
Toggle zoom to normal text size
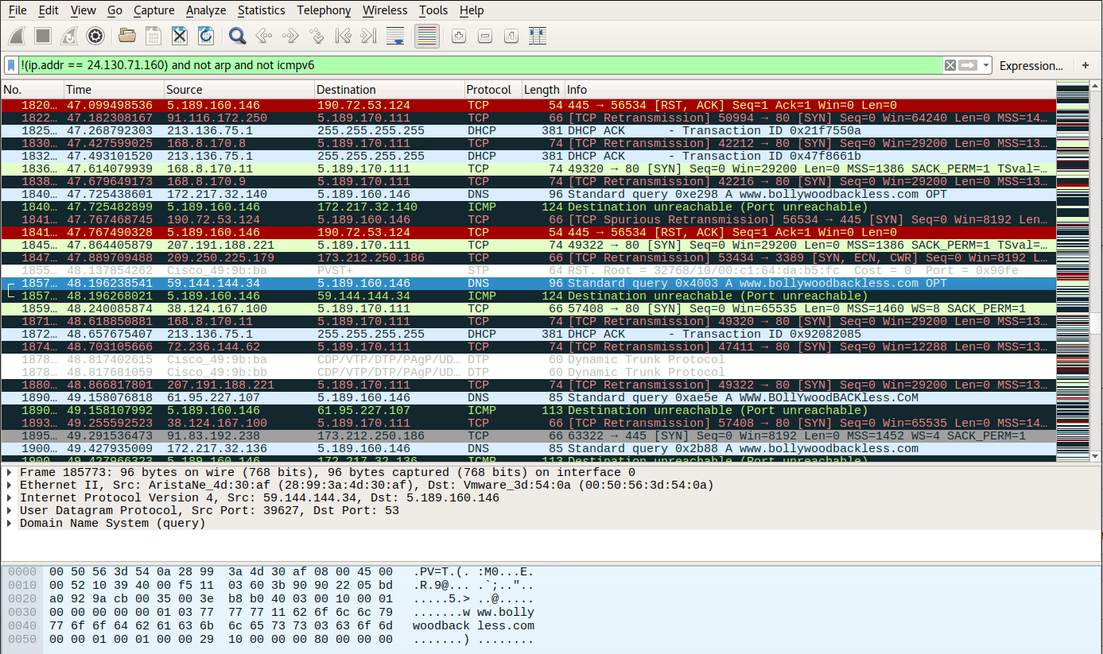(x=511, y=36)
